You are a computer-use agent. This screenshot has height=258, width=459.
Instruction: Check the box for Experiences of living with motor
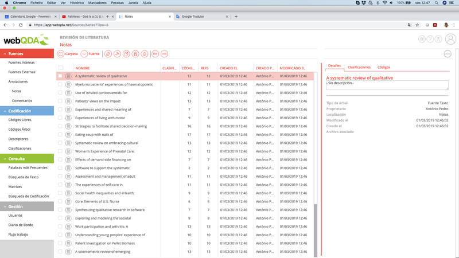point(60,118)
